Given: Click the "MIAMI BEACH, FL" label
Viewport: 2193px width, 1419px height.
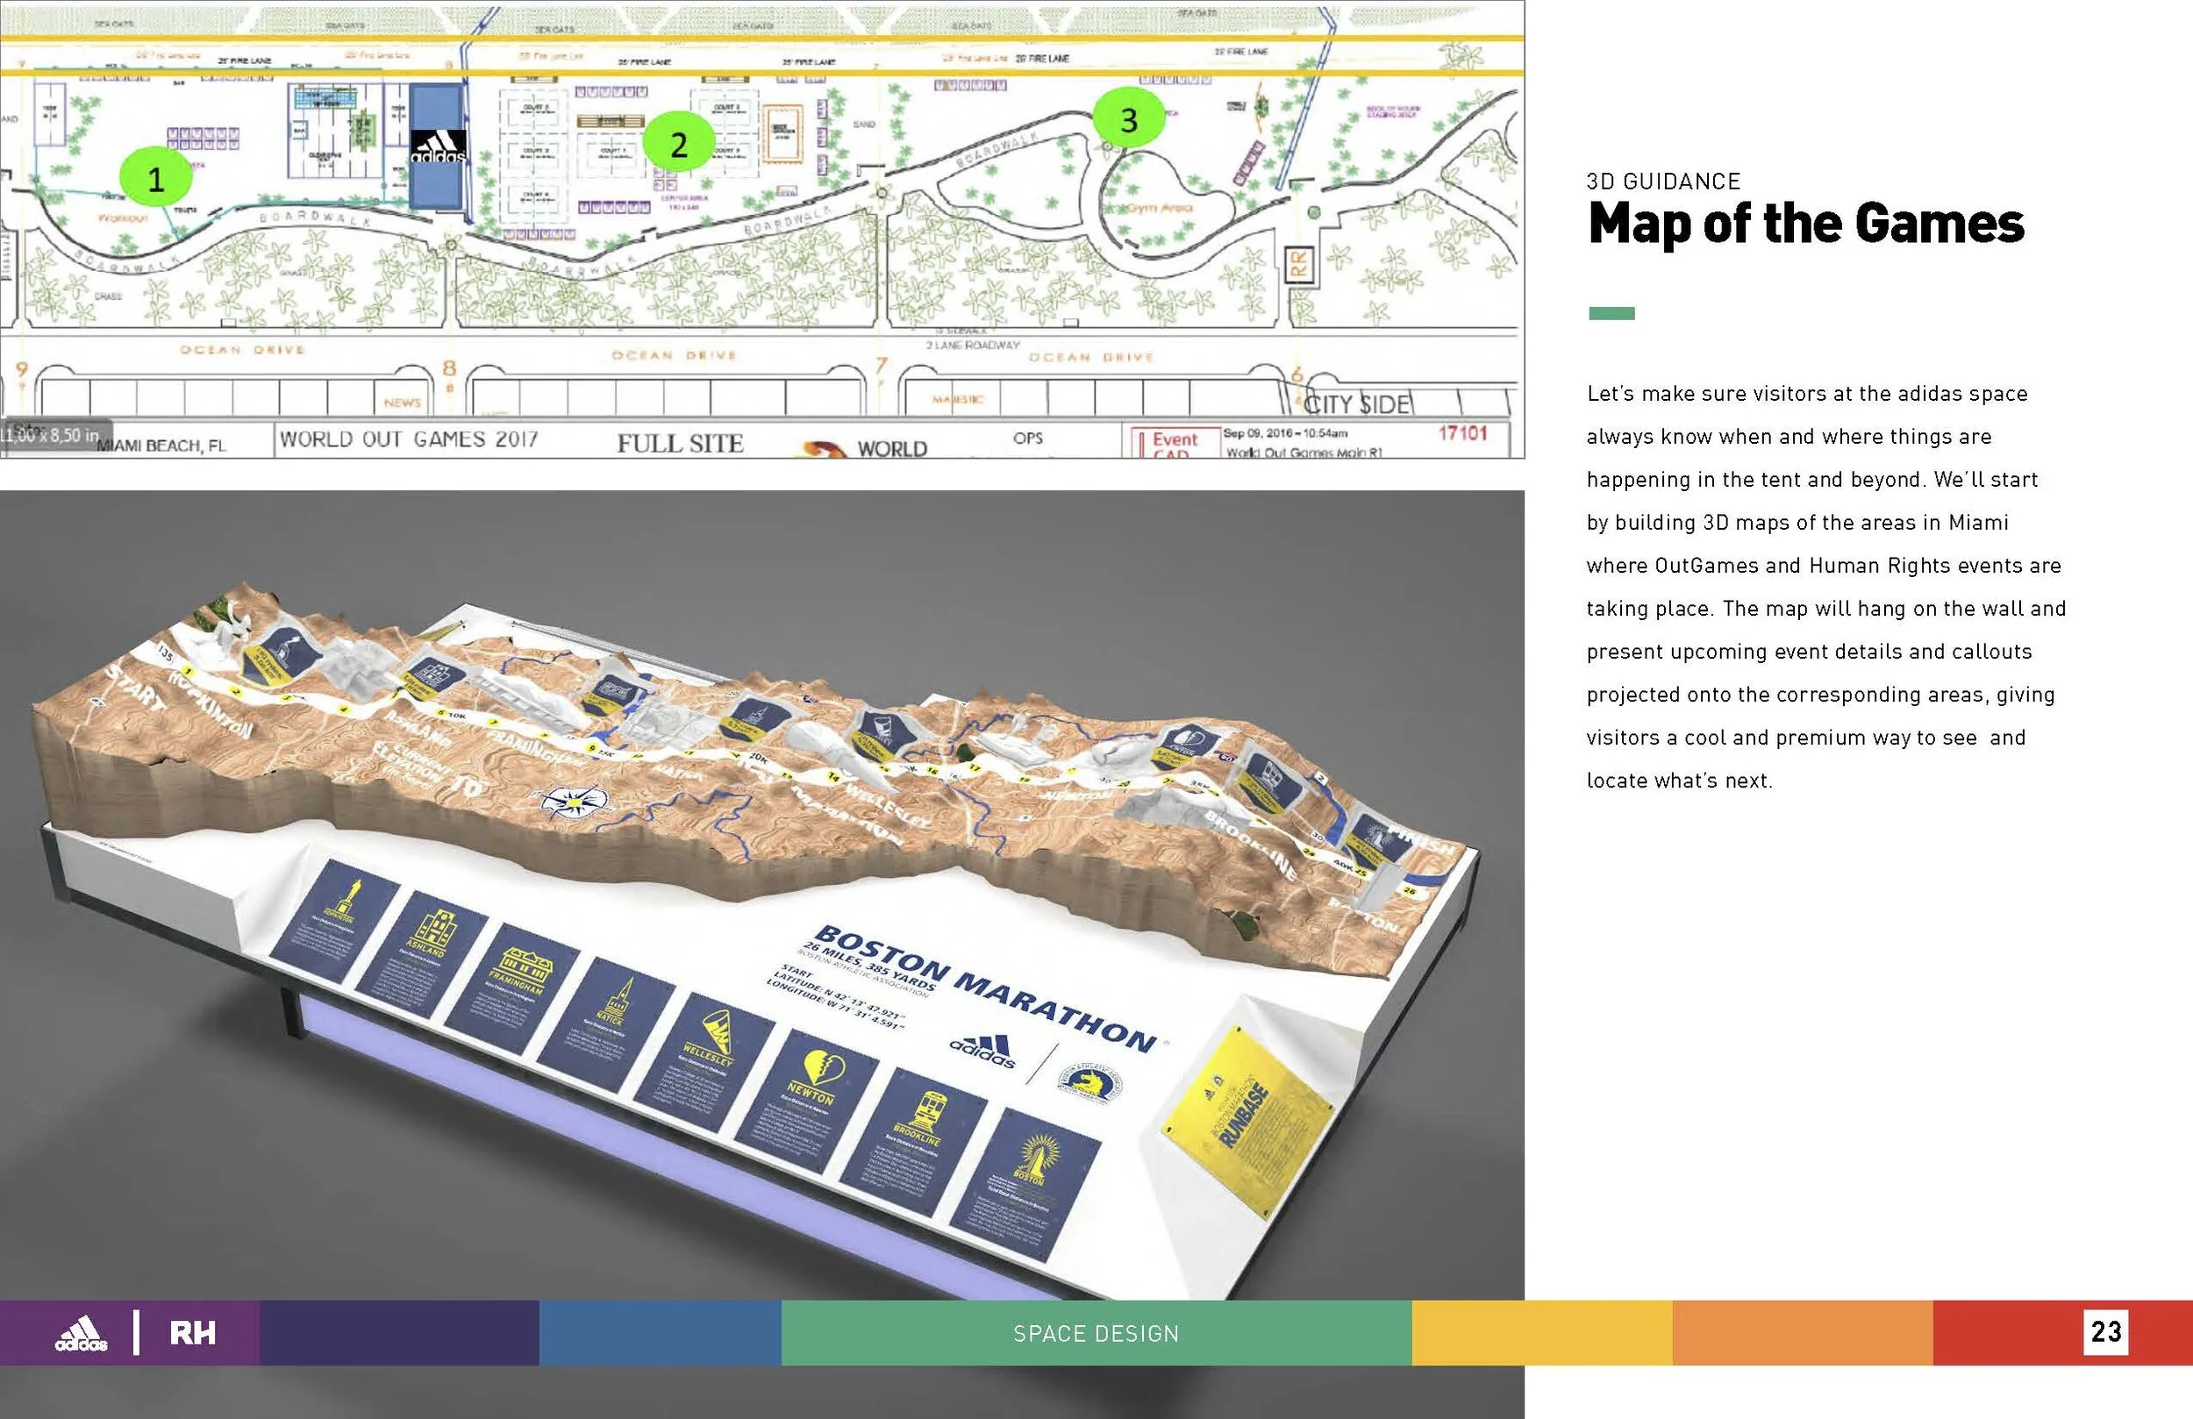Looking at the screenshot, I should coord(161,446).
